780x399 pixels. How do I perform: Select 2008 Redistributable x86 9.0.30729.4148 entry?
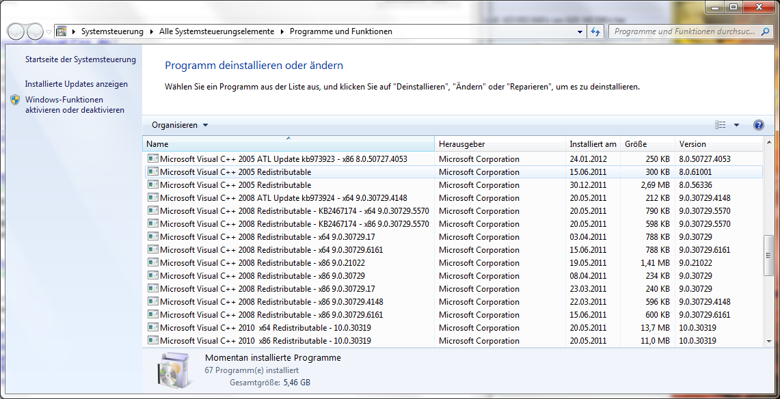point(453,301)
